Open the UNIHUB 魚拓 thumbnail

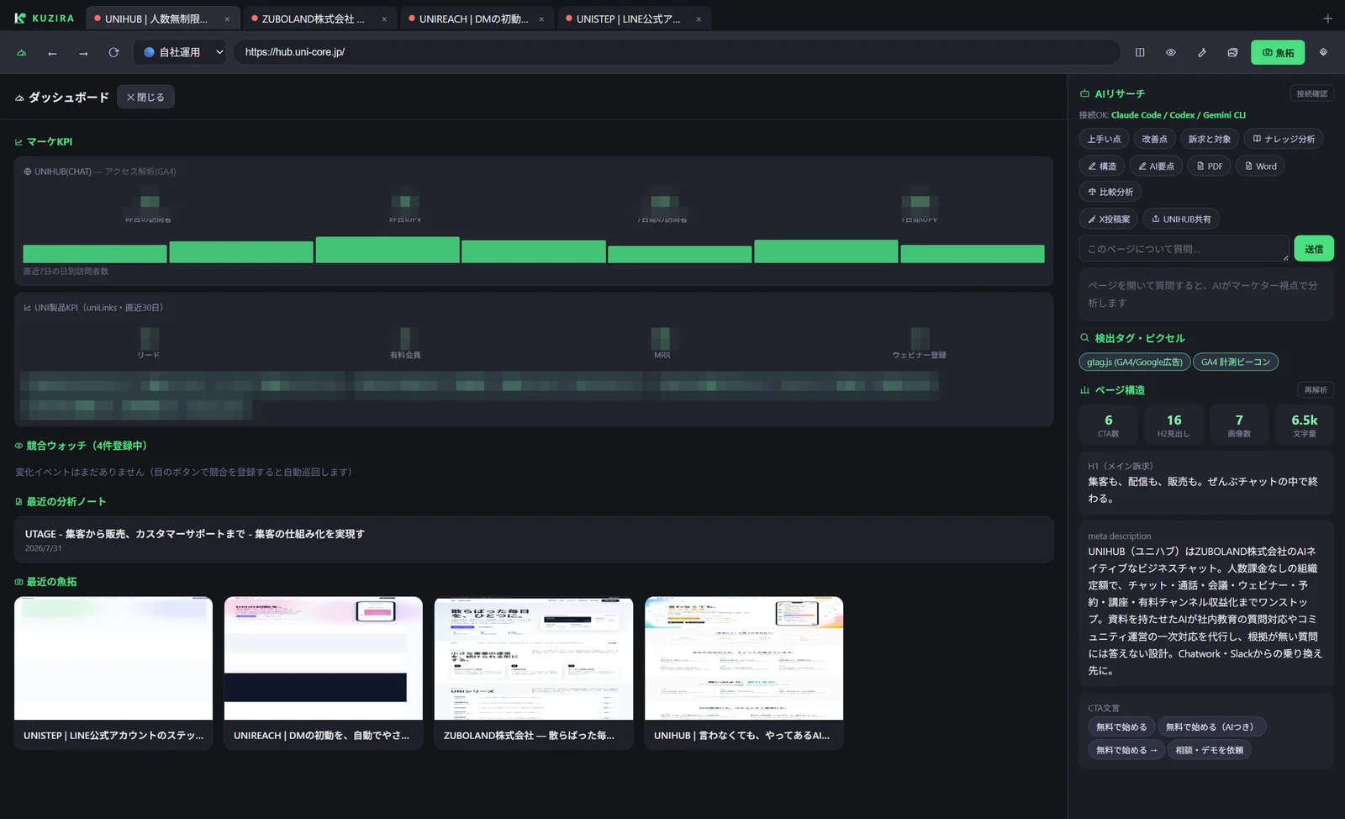coord(744,673)
